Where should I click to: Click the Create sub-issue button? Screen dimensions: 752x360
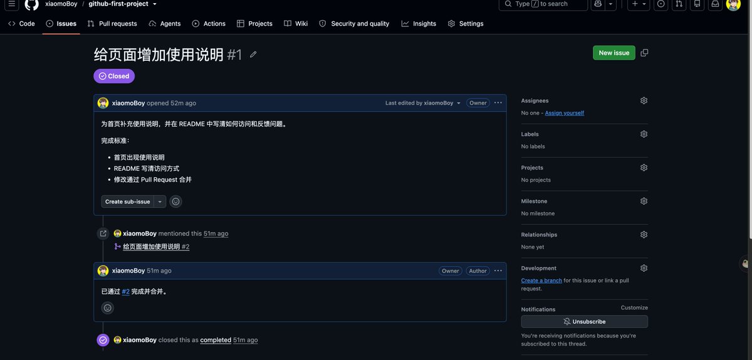click(127, 202)
